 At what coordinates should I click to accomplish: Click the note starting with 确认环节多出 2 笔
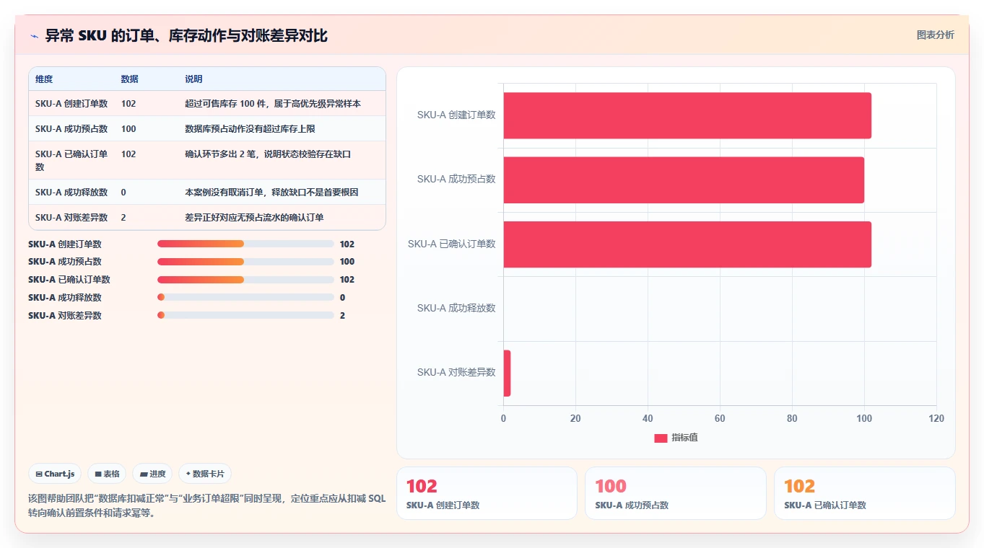pos(268,154)
